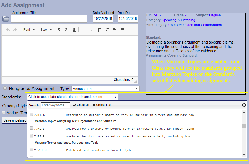The image size is (249, 164).
Task: Toggle Bold formatting
Action: pos(59,30)
